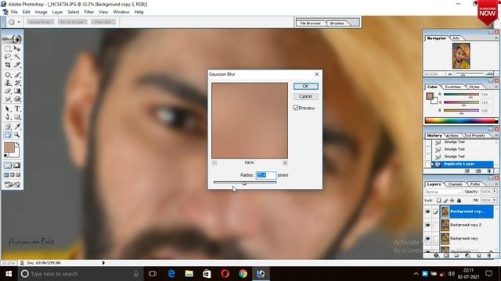Select the Healing Brush tool
Screen dimensions: 501x281
tap(8, 75)
